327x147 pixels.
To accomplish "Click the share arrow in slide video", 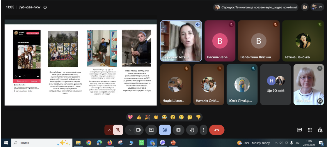I will (38, 76).
